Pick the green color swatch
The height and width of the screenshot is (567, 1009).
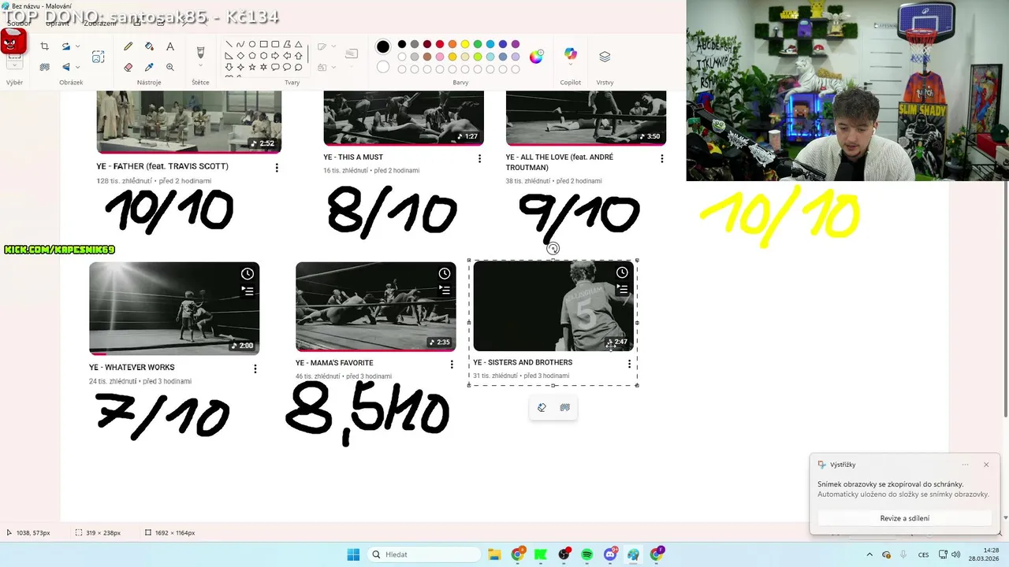click(x=478, y=44)
